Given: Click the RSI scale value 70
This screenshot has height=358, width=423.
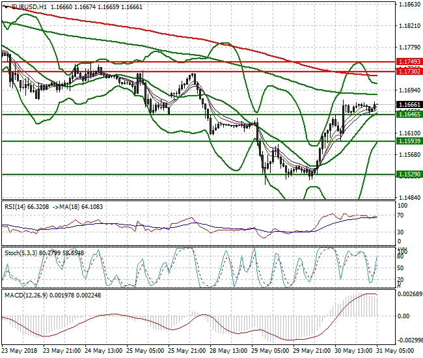Looking at the screenshot, I should point(400,215).
